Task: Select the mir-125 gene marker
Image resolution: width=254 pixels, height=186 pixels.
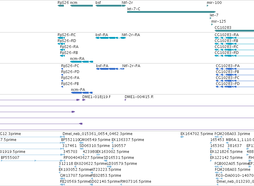Action: tap(212, 24)
